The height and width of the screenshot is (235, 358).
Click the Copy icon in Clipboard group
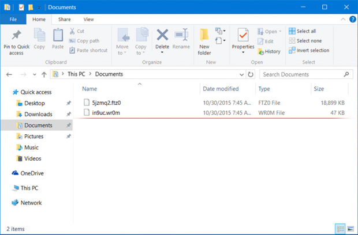tap(39, 35)
